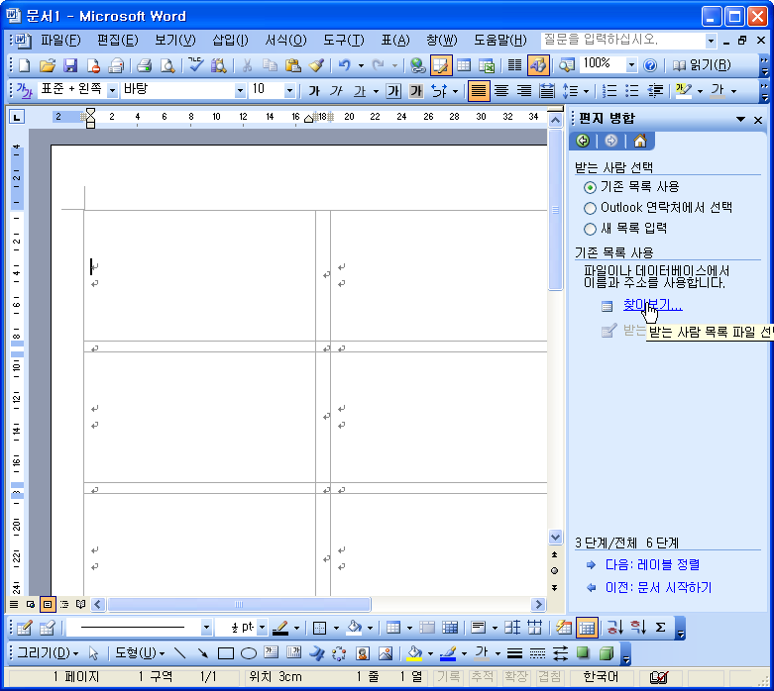Click the Print icon in toolbar
The width and height of the screenshot is (774, 691).
click(x=144, y=65)
